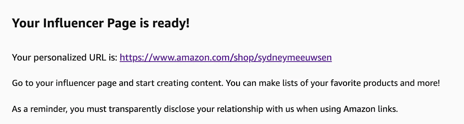
Task: Open the sydneymeeuwsen Amazon shop link
Action: pyautogui.click(x=225, y=58)
